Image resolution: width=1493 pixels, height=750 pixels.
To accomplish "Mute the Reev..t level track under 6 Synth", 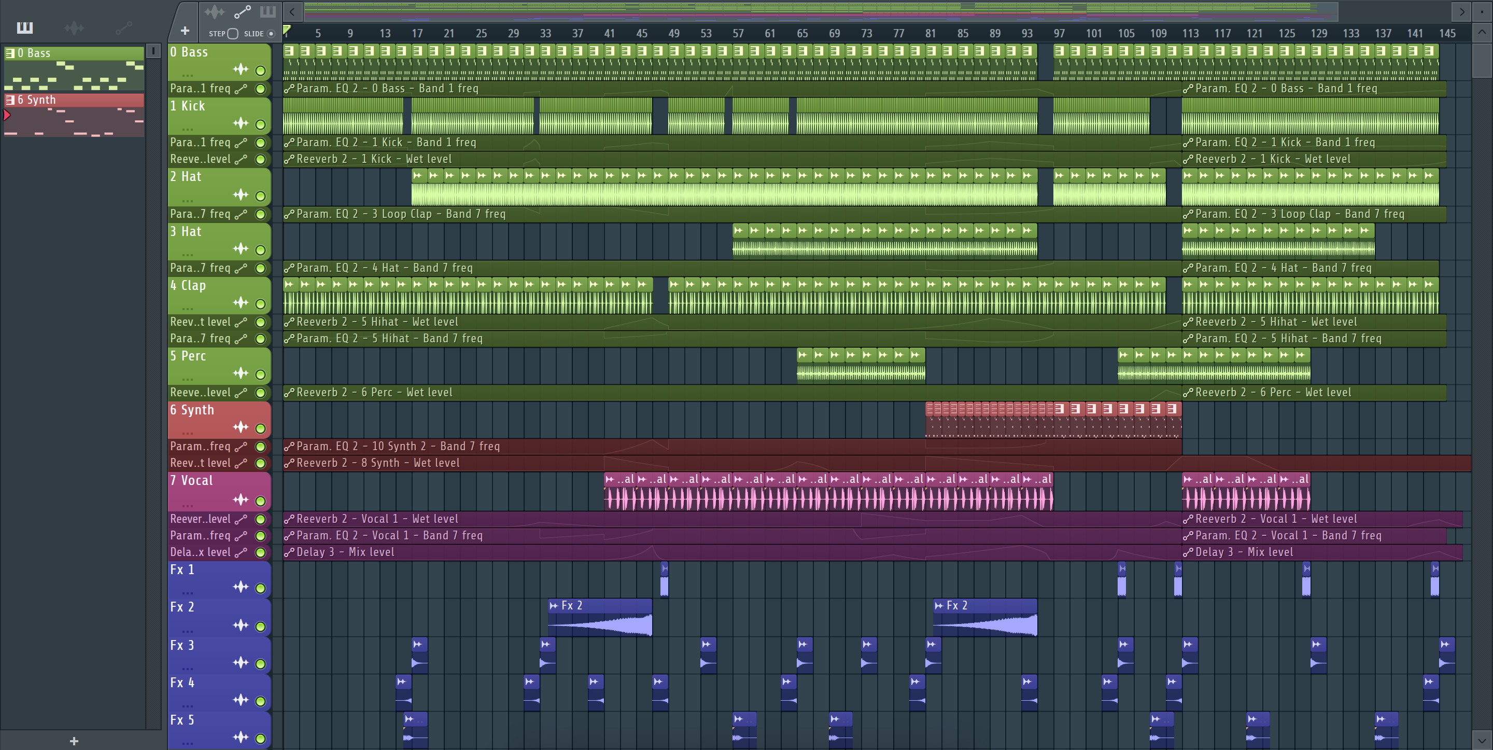I will [260, 464].
